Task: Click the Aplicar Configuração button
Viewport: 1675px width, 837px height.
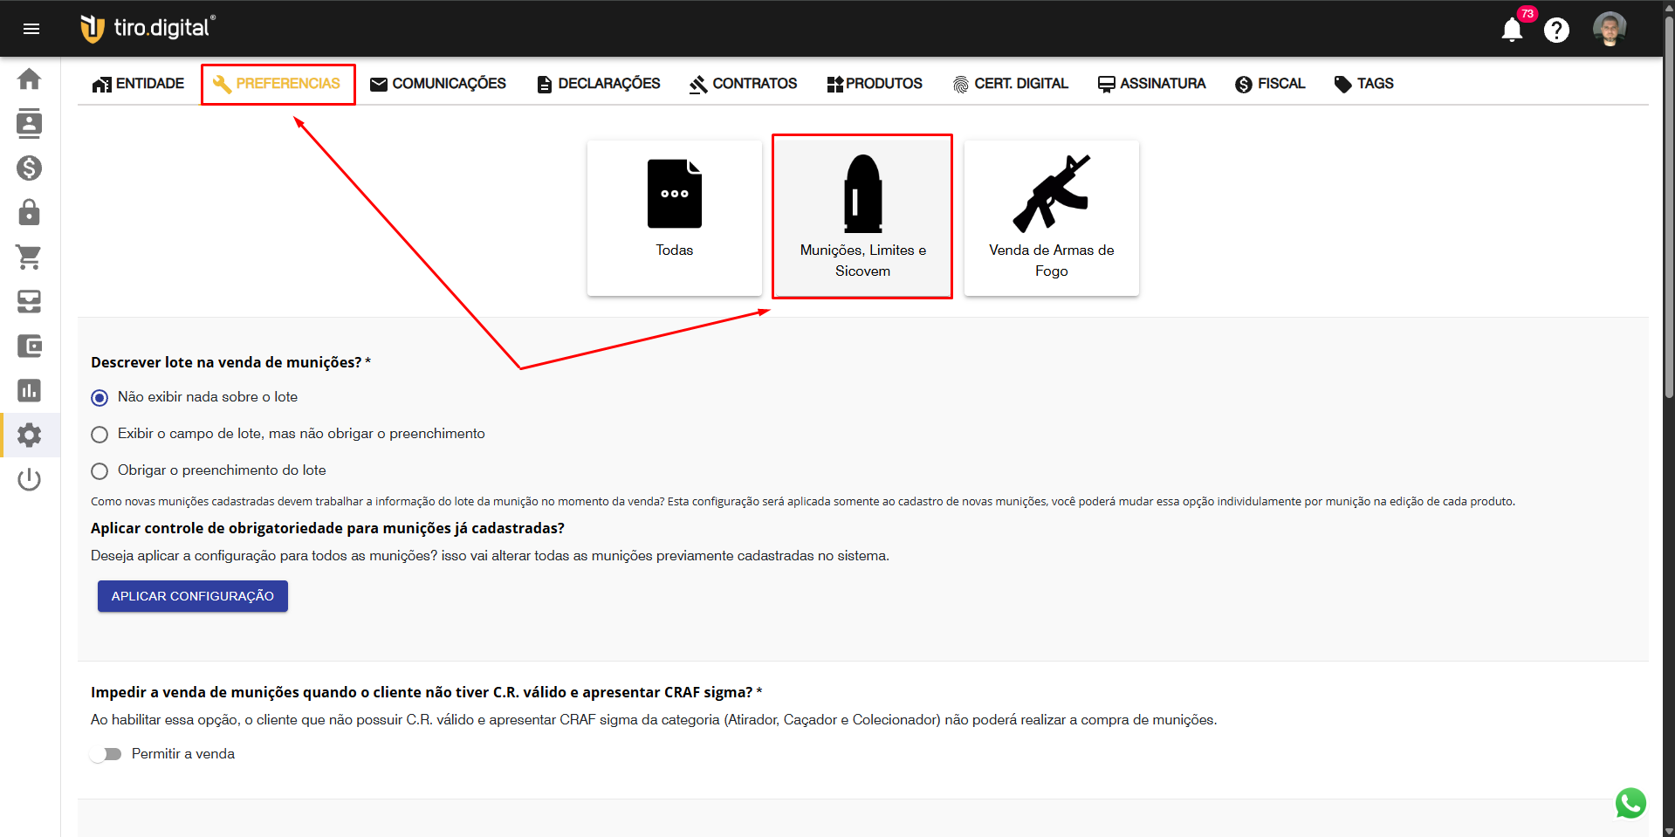Action: click(192, 596)
